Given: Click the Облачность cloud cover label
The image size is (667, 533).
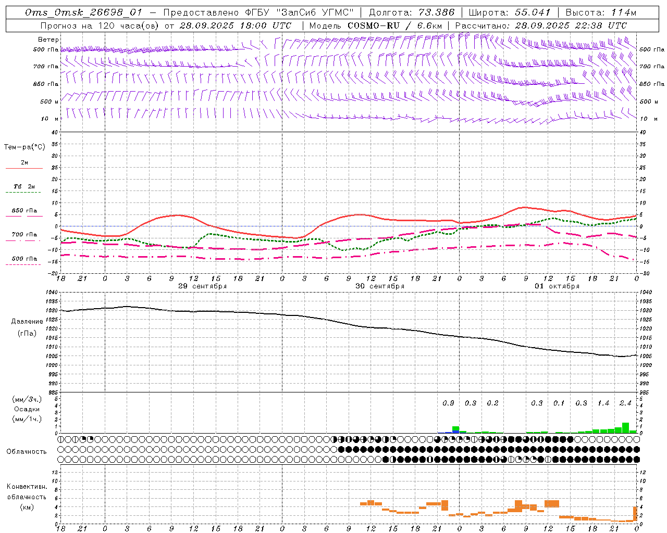Looking at the screenshot, I should [x=27, y=451].
